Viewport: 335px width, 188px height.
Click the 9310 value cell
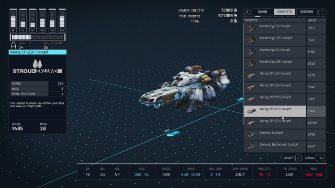pos(316,64)
